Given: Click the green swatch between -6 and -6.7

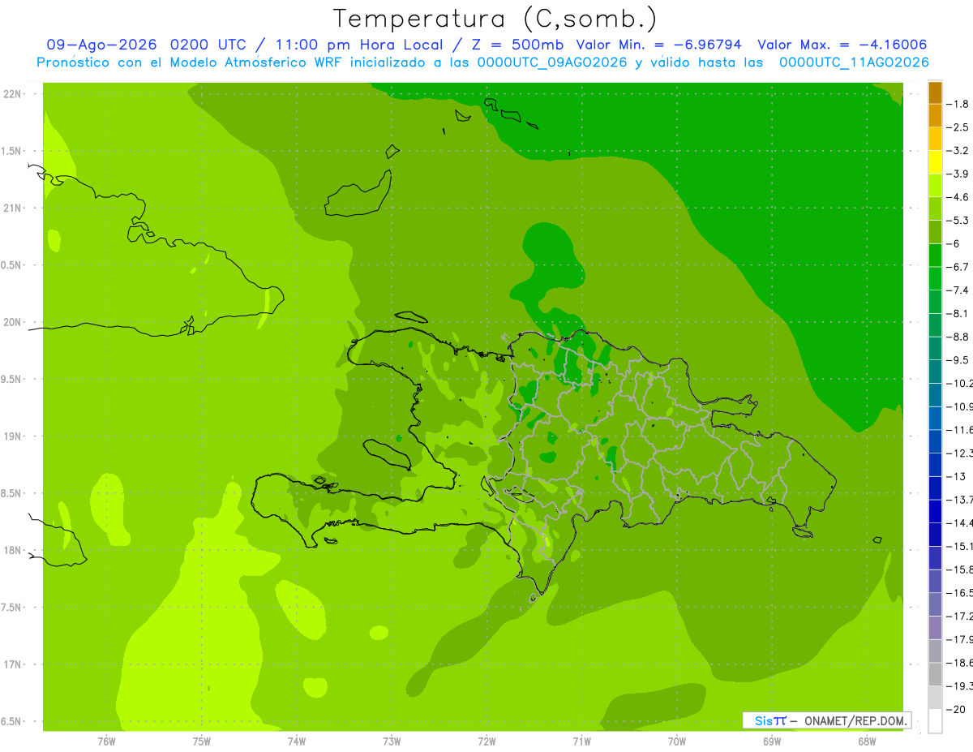Looking at the screenshot, I should coord(935,255).
